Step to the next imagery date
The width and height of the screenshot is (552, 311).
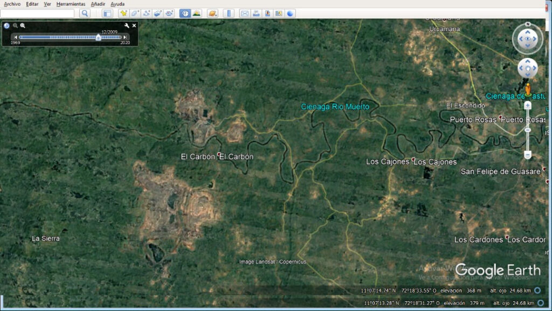[x=125, y=37]
